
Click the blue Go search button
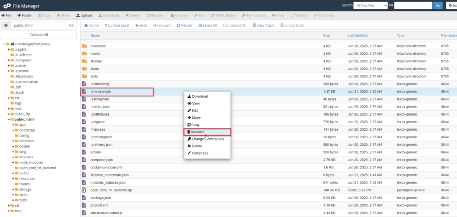pos(438,5)
